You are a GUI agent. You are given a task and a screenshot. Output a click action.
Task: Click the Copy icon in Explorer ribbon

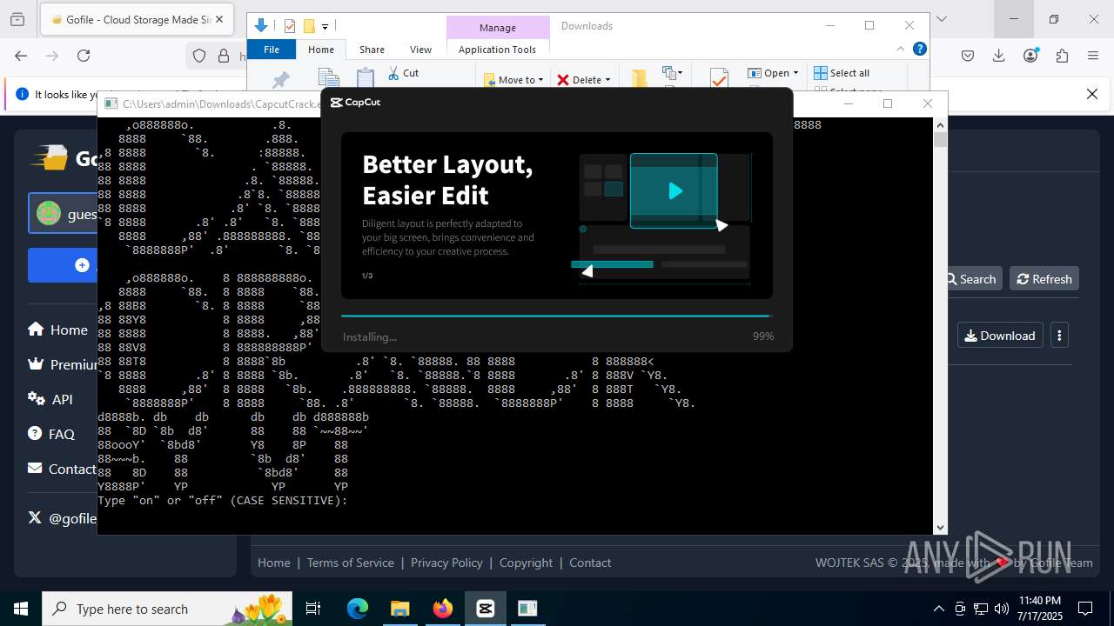pyautogui.click(x=328, y=78)
